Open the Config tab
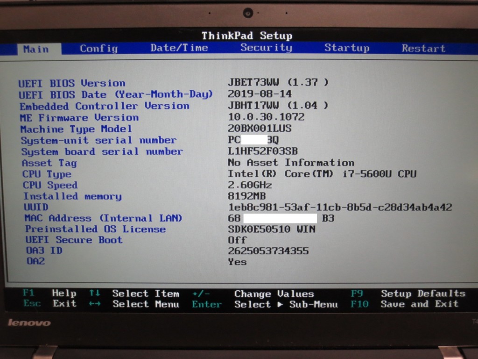Image resolution: width=478 pixels, height=359 pixels. coord(99,48)
